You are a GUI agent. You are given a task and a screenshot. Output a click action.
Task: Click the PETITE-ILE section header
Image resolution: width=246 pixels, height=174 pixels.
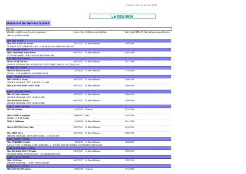click(89, 68)
